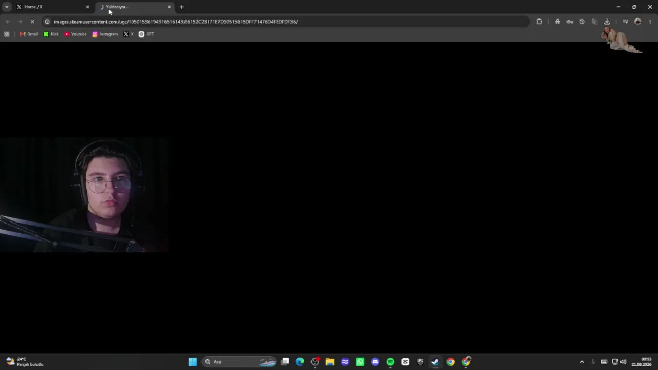Image resolution: width=658 pixels, height=370 pixels.
Task: Open the Extensions puzzle menu
Action: pyautogui.click(x=539, y=22)
